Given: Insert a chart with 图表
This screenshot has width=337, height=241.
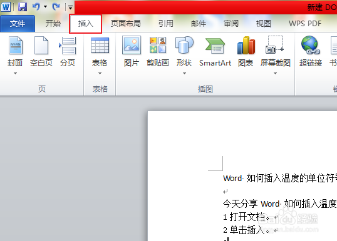Looking at the screenshot, I should click(x=246, y=51).
